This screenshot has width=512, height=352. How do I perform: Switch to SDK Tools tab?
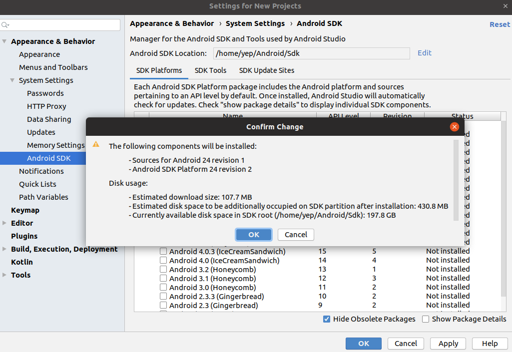(x=210, y=70)
